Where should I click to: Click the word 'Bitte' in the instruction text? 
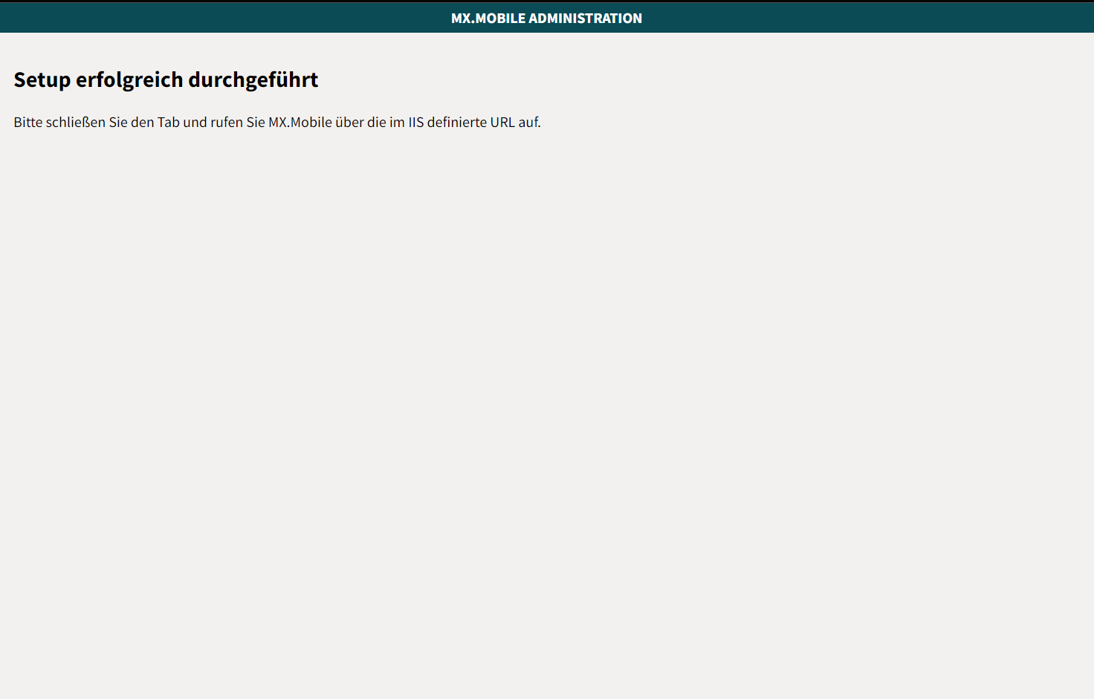click(x=27, y=123)
